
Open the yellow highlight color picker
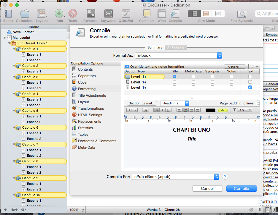223,110
